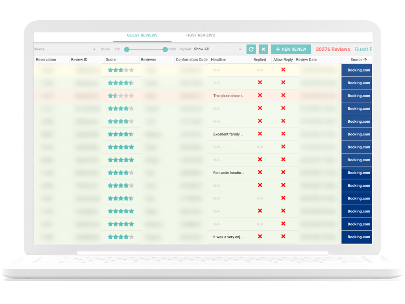Click Replied X in 'It was a very enj...' row
Screen dimensions: 405x304
(260, 237)
